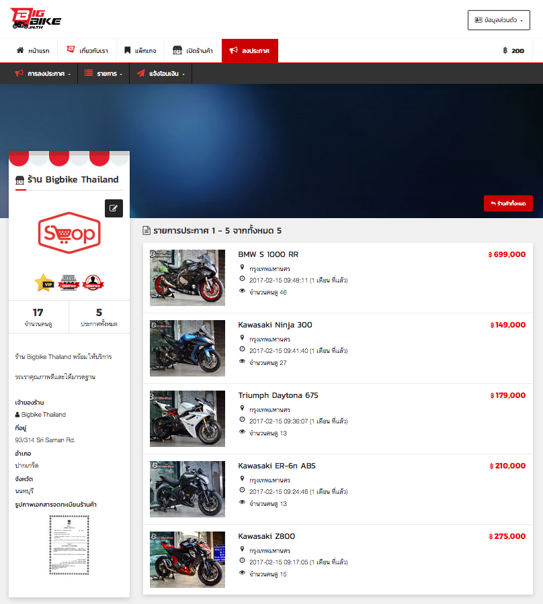Click the eye views icon for Daytona 675
This screenshot has height=604, width=543.
click(242, 432)
